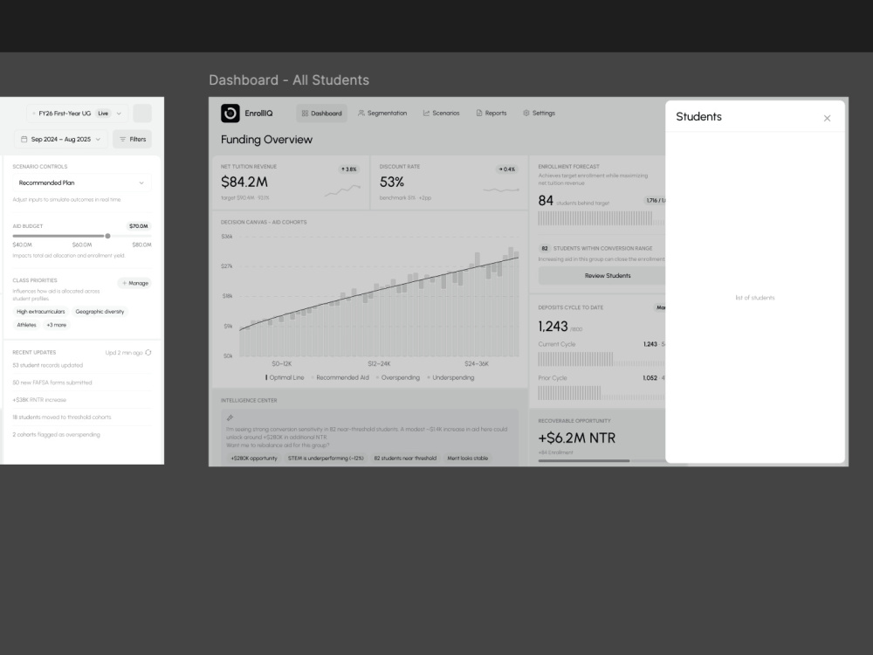Switch to the Scenarios tab

point(441,113)
